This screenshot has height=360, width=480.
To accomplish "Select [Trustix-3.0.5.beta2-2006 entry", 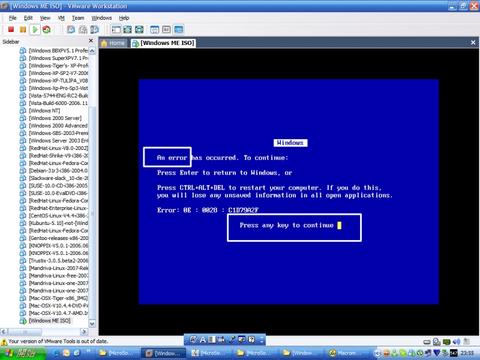I will pyautogui.click(x=54, y=260).
